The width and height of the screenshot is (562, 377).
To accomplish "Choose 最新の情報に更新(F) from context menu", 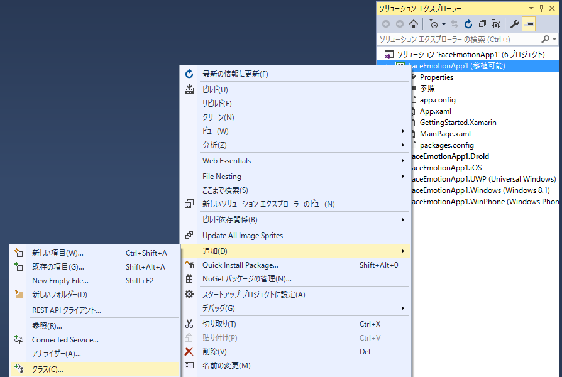I will click(295, 74).
